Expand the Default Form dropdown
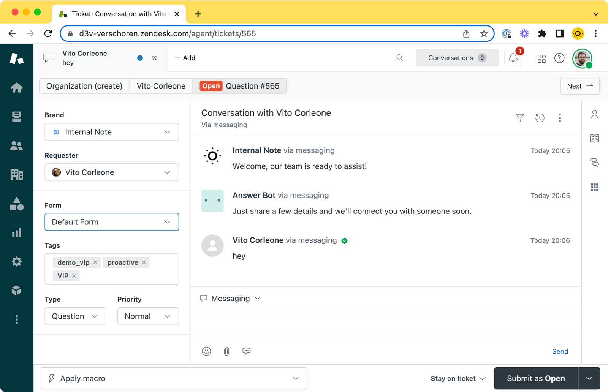 pos(111,222)
